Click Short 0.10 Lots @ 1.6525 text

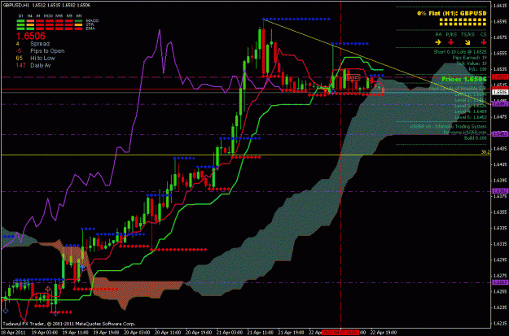pyautogui.click(x=460, y=52)
